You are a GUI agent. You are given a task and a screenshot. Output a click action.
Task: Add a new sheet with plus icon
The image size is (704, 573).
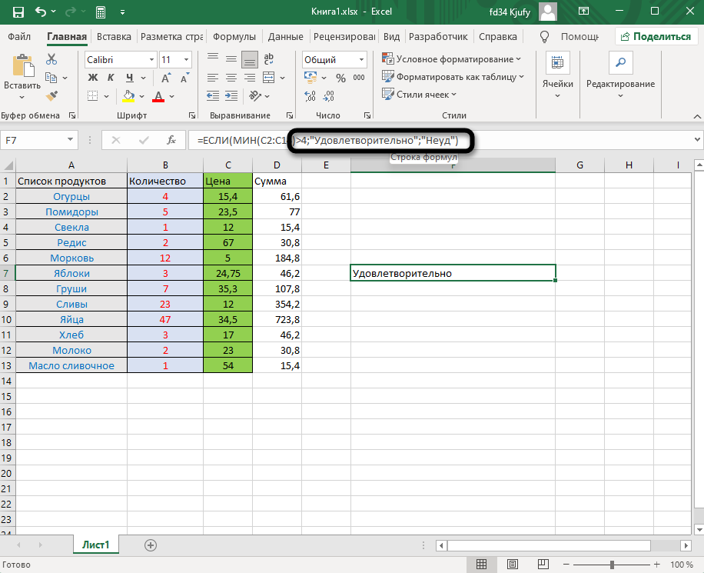151,545
